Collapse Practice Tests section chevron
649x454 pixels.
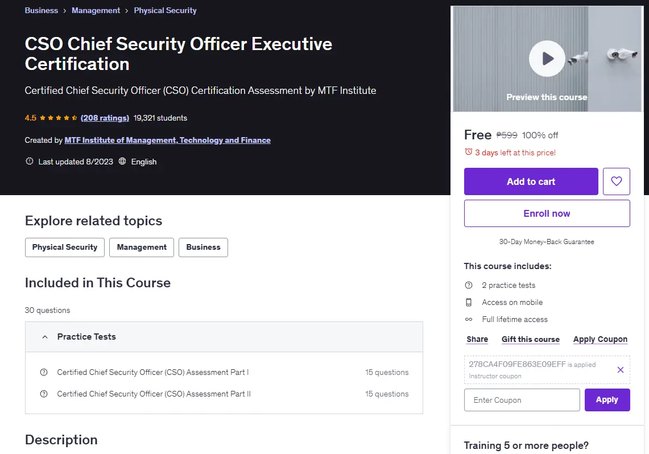point(45,337)
